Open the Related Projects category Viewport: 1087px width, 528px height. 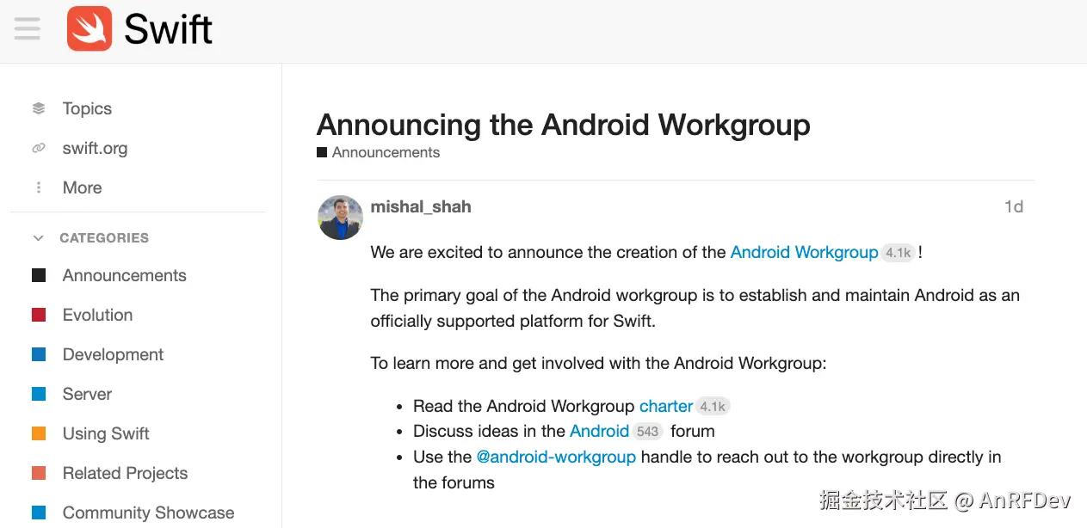tap(125, 473)
